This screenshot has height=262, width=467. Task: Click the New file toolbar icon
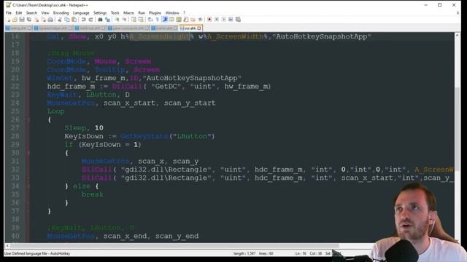click(8, 20)
